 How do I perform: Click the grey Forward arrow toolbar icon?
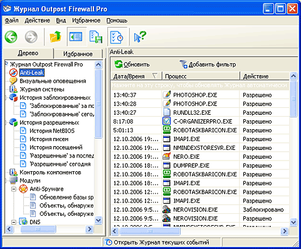pos(31,37)
